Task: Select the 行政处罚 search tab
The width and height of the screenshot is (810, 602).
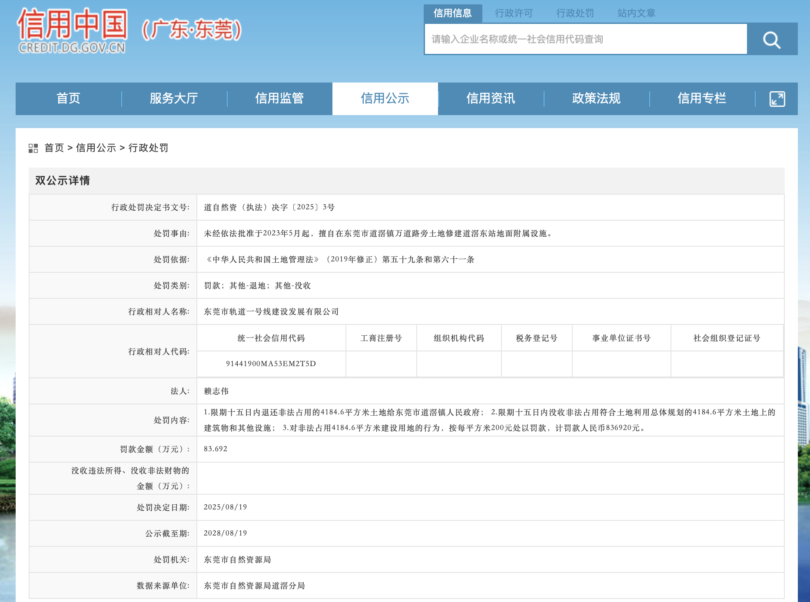Action: point(575,13)
